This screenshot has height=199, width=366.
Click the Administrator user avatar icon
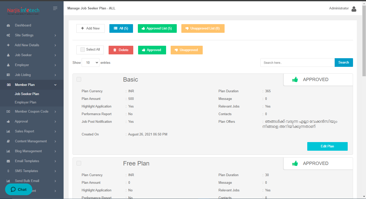click(354, 9)
